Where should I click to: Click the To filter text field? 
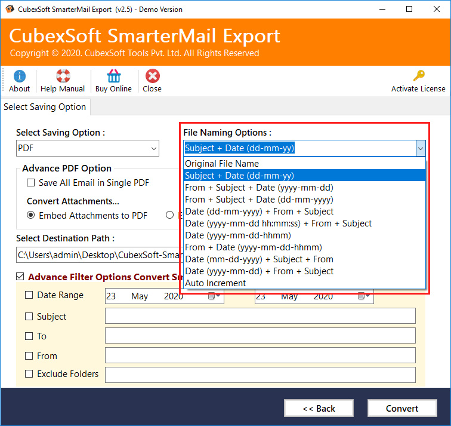[x=260, y=336]
